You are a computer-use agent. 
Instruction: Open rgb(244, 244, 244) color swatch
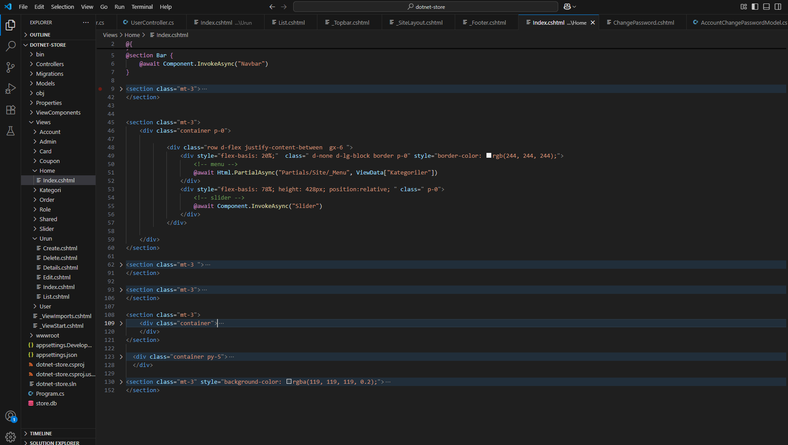(489, 156)
